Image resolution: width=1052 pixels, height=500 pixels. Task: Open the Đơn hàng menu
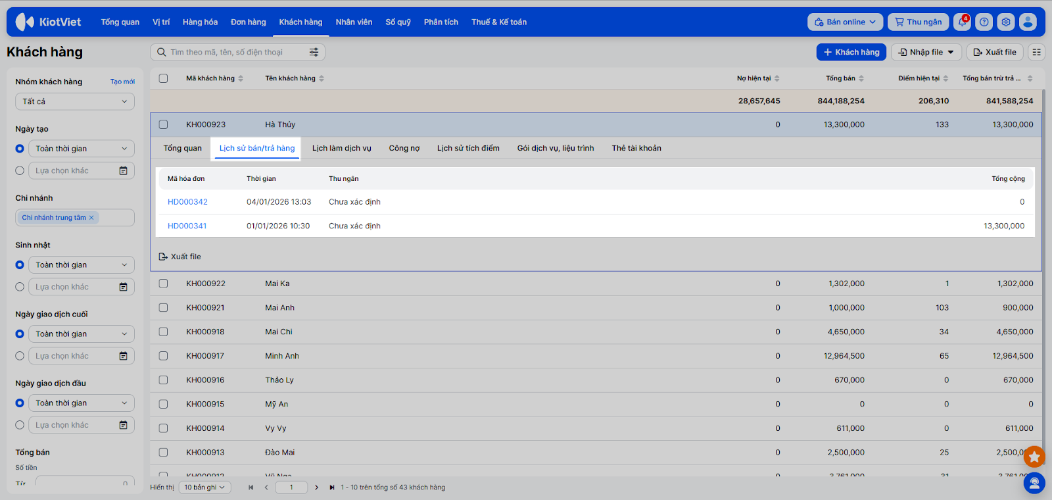click(x=249, y=22)
